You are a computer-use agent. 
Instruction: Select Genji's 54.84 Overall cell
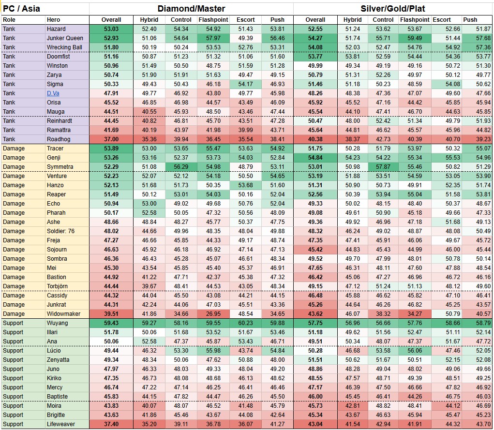pyautogui.click(x=315, y=158)
